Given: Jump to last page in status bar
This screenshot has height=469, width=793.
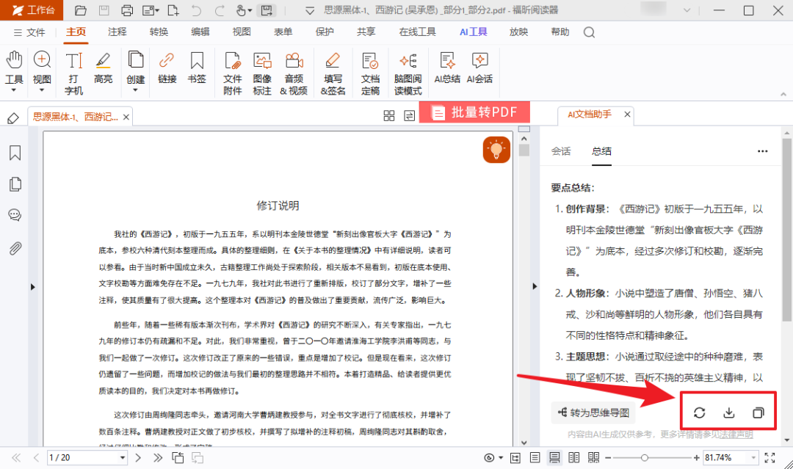Looking at the screenshot, I should click(158, 458).
